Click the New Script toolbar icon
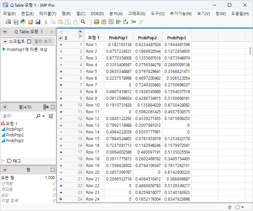 pyautogui.click(x=16, y=22)
